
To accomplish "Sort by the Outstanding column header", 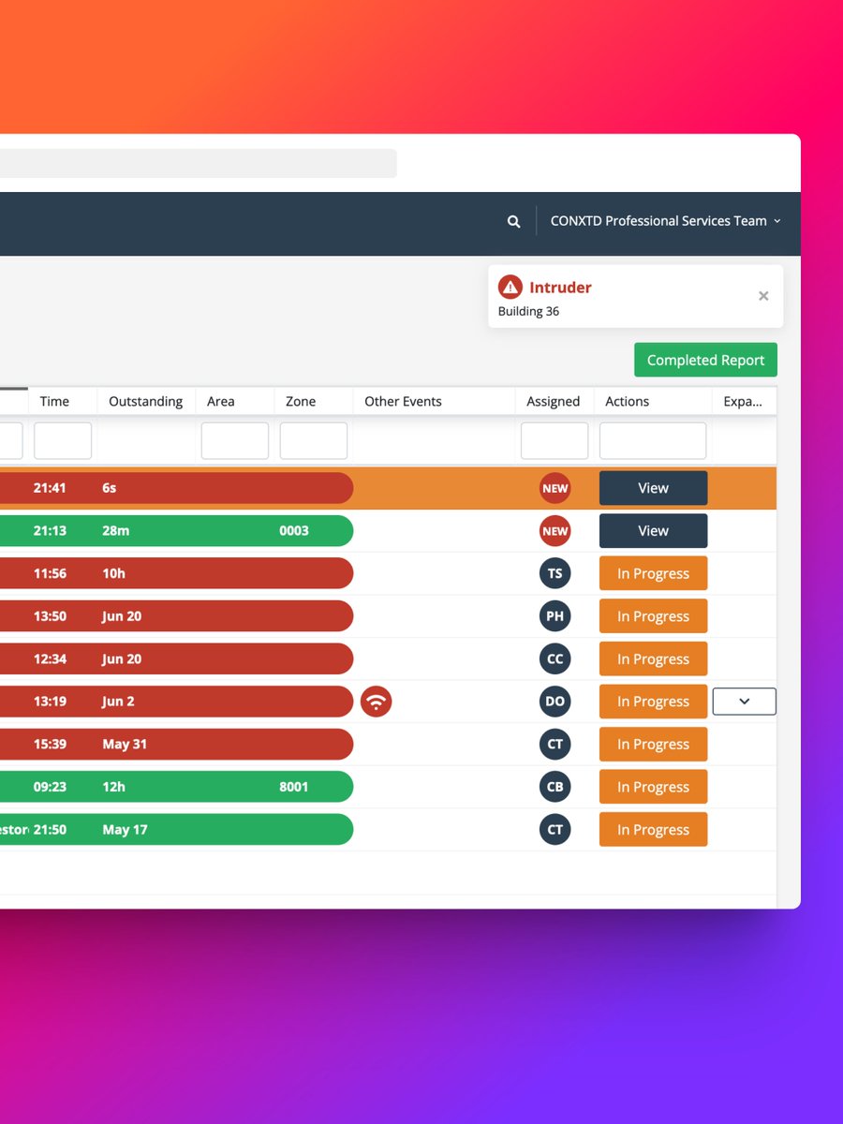I will click(145, 401).
